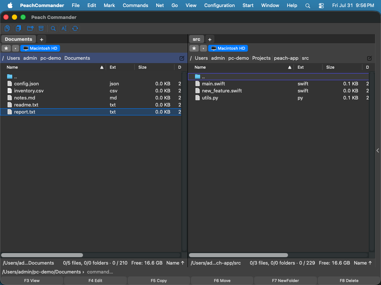Viewport: 381px width, 285px height.
Task: Select Macintosh HD drive in right panel
Action: [x=228, y=48]
